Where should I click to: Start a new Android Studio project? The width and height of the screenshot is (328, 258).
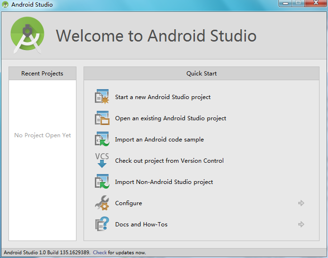click(163, 97)
